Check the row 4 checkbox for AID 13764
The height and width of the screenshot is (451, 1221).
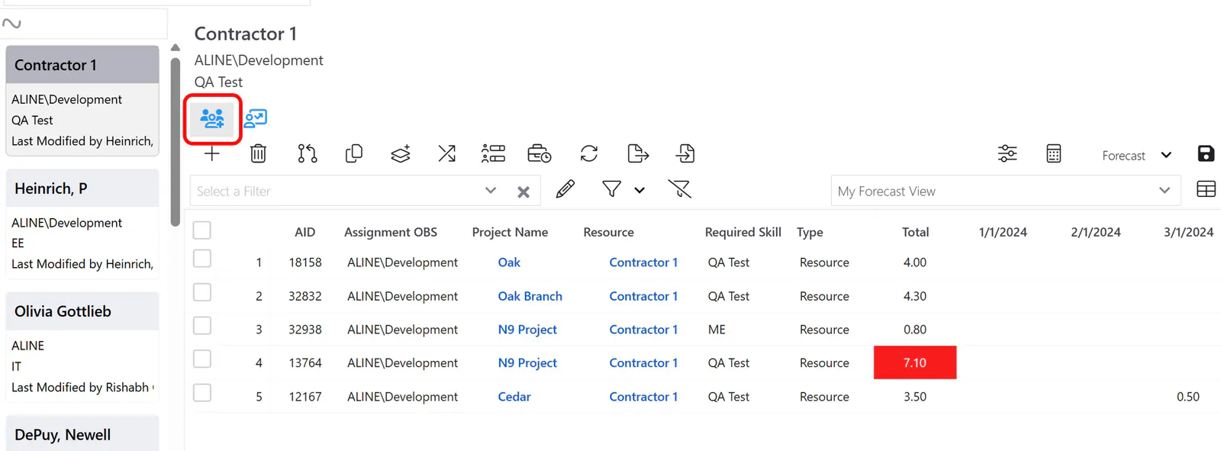point(202,359)
